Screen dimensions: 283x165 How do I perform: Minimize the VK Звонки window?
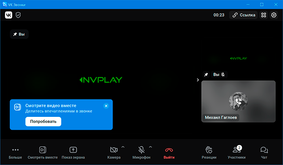(248, 4)
